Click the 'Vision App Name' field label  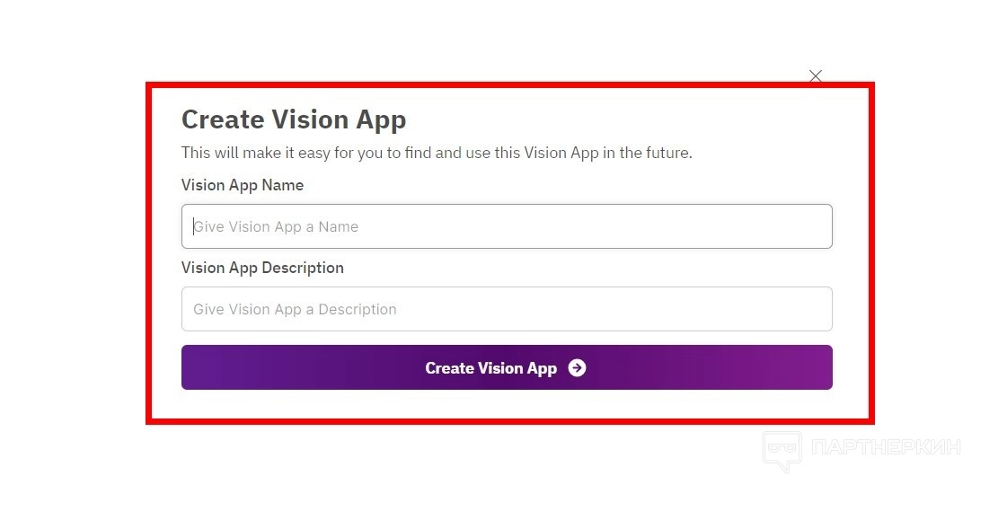[x=243, y=185]
